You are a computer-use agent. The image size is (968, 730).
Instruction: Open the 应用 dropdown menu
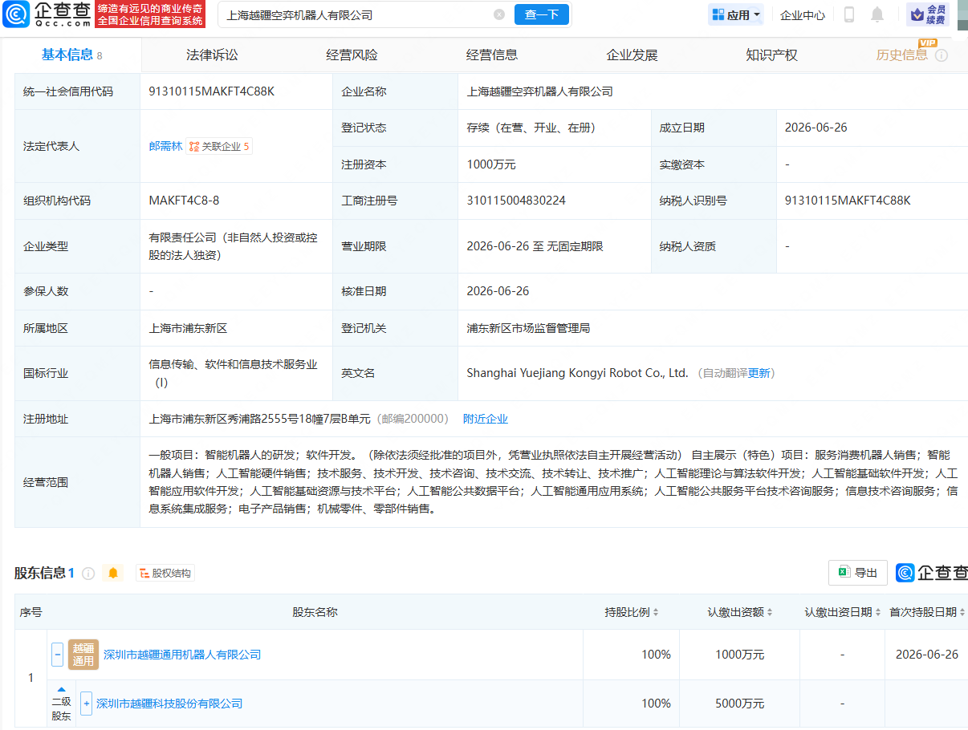[735, 14]
